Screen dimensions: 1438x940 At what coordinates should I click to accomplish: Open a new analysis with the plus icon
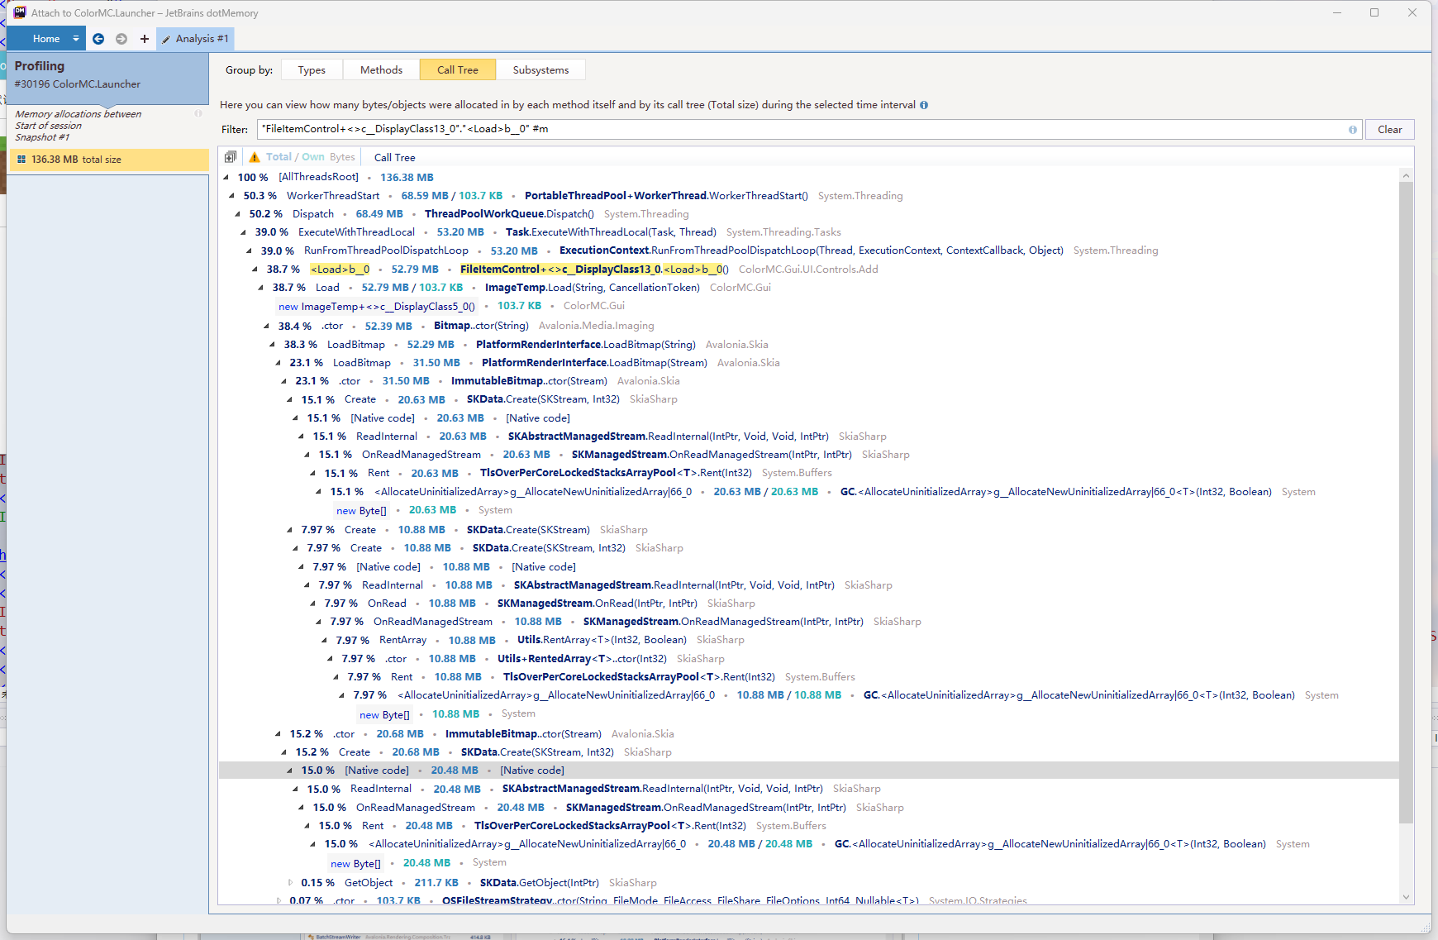tap(144, 38)
